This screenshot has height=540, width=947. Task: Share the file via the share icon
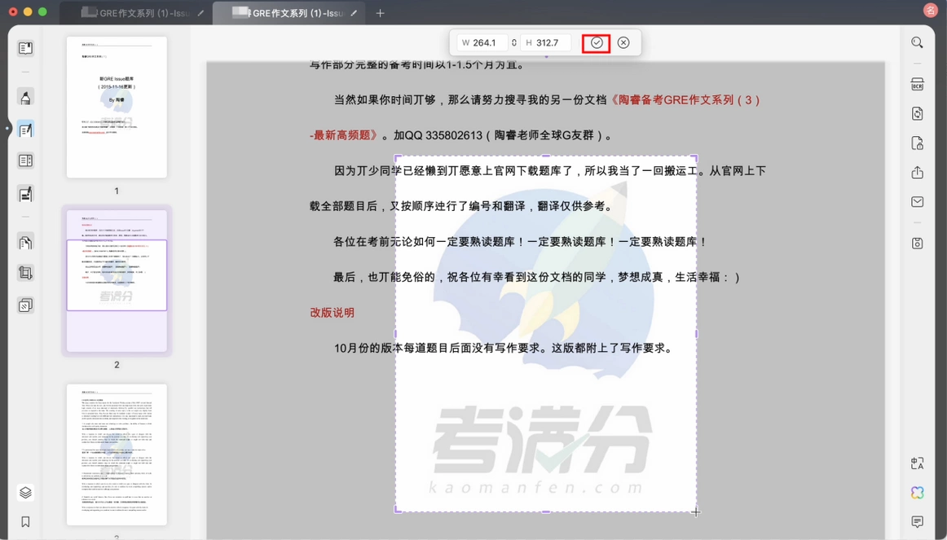[x=917, y=173]
